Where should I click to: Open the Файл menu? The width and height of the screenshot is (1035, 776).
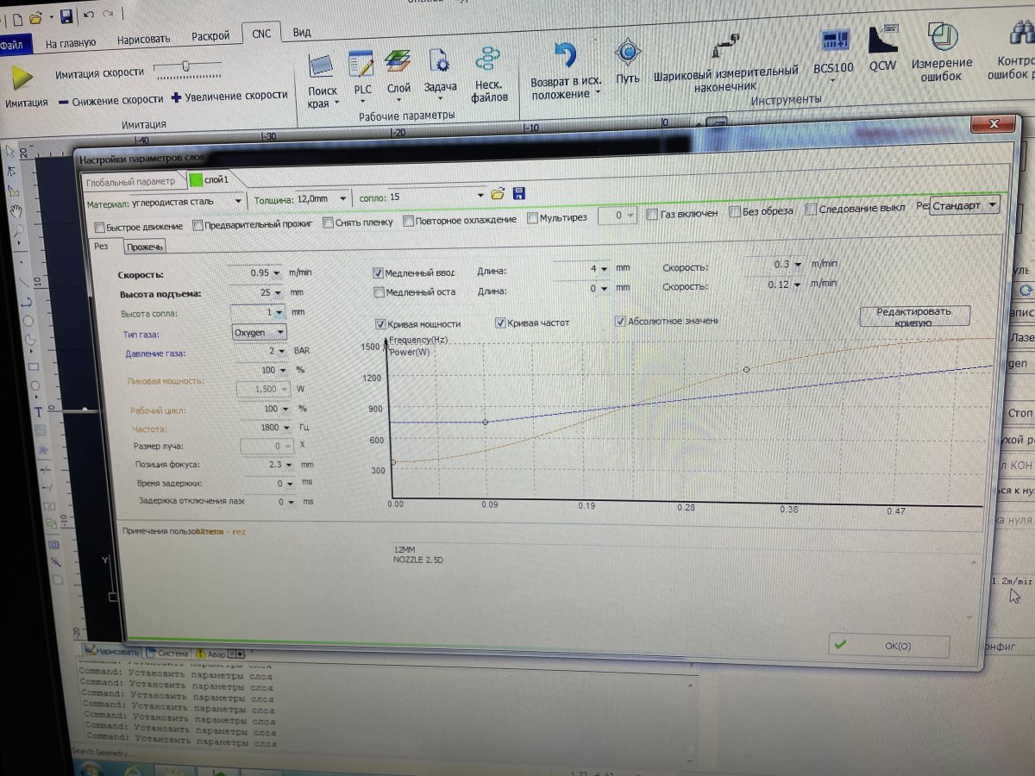[x=13, y=44]
